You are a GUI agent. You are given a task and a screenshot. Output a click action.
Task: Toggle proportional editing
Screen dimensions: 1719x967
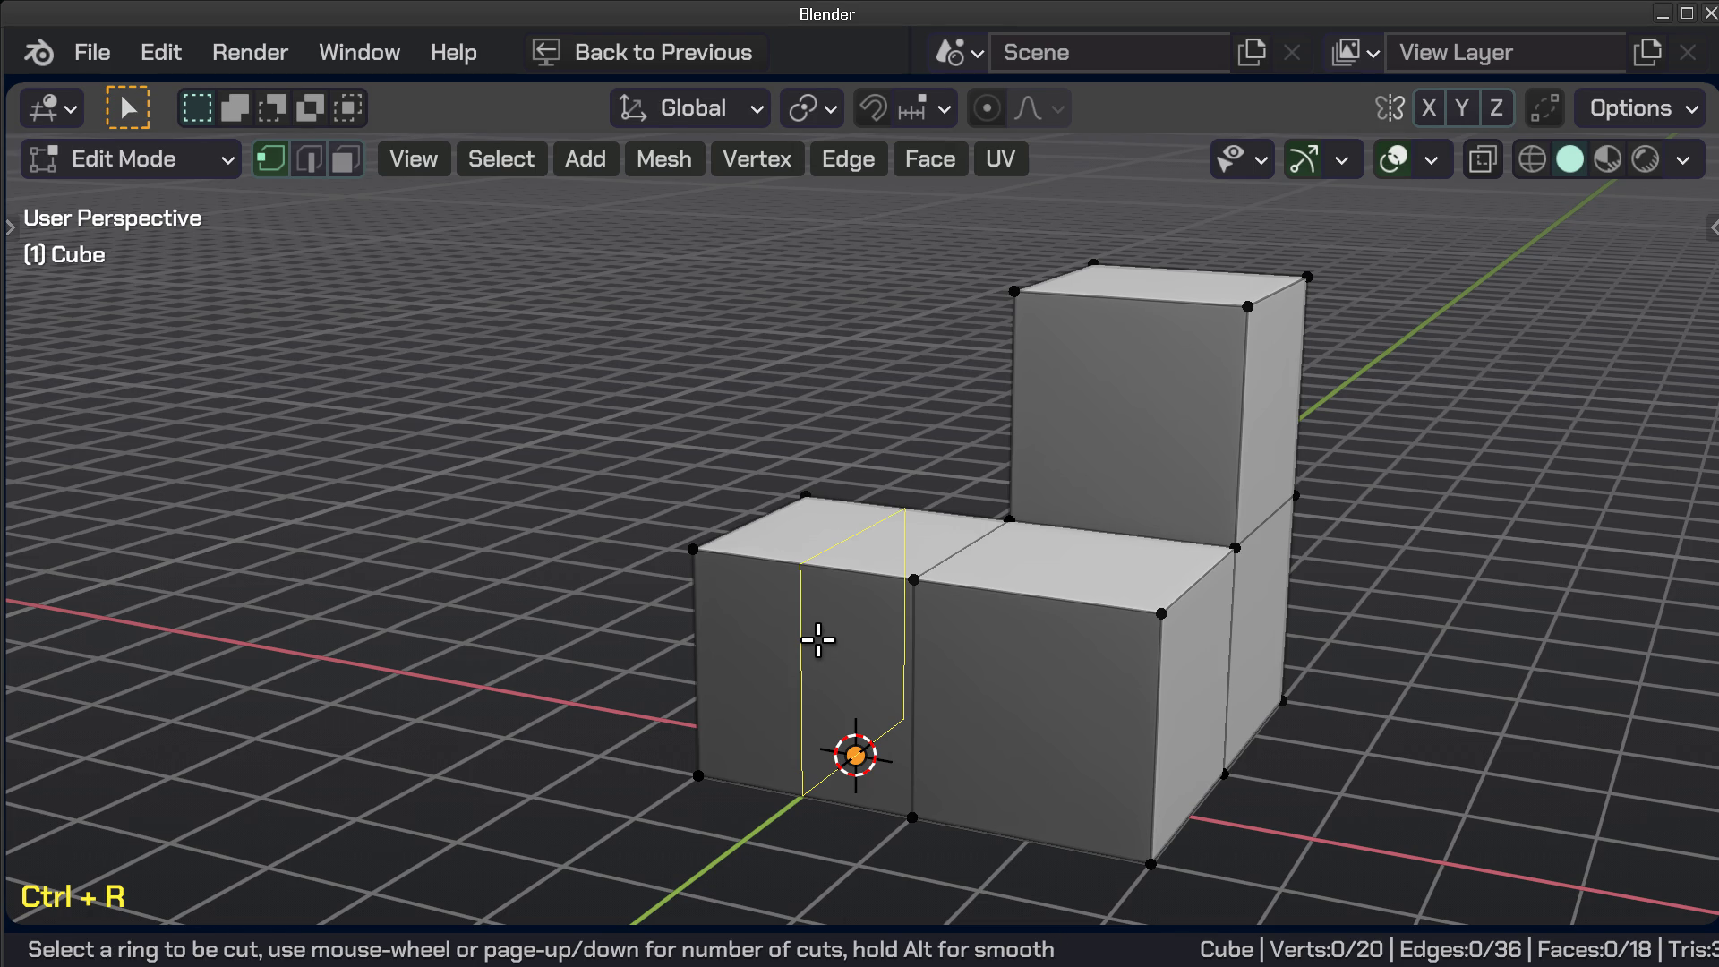[987, 108]
